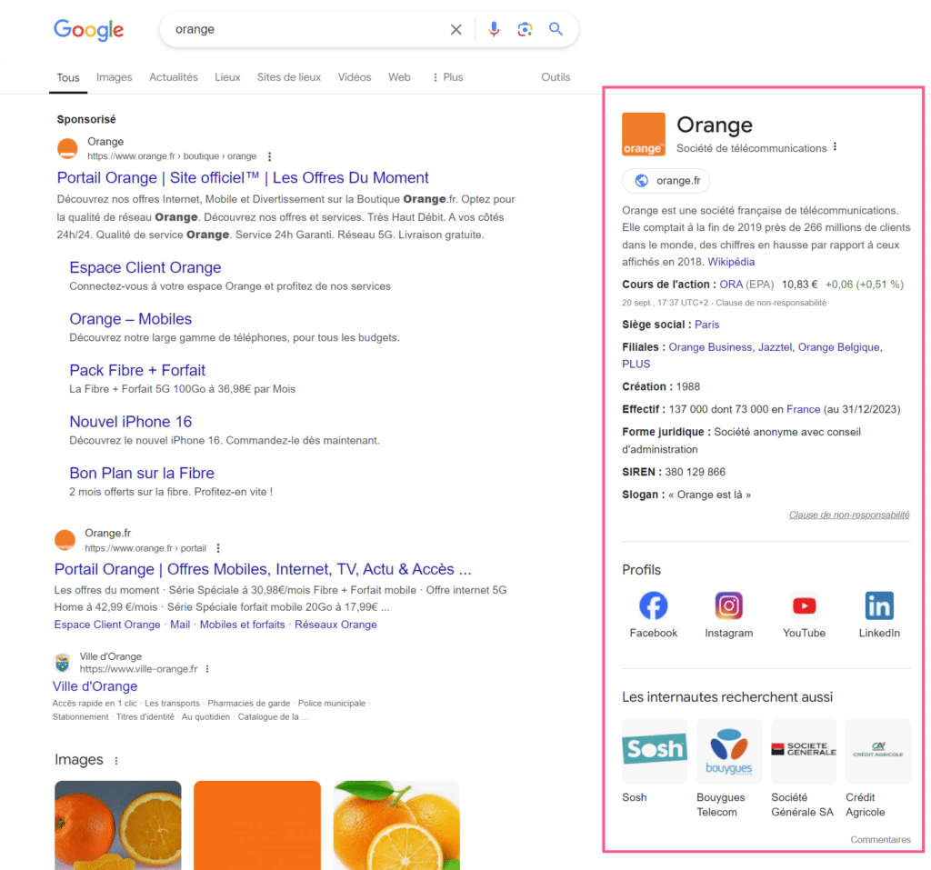Click the Orange.fr result favicon

point(65,540)
